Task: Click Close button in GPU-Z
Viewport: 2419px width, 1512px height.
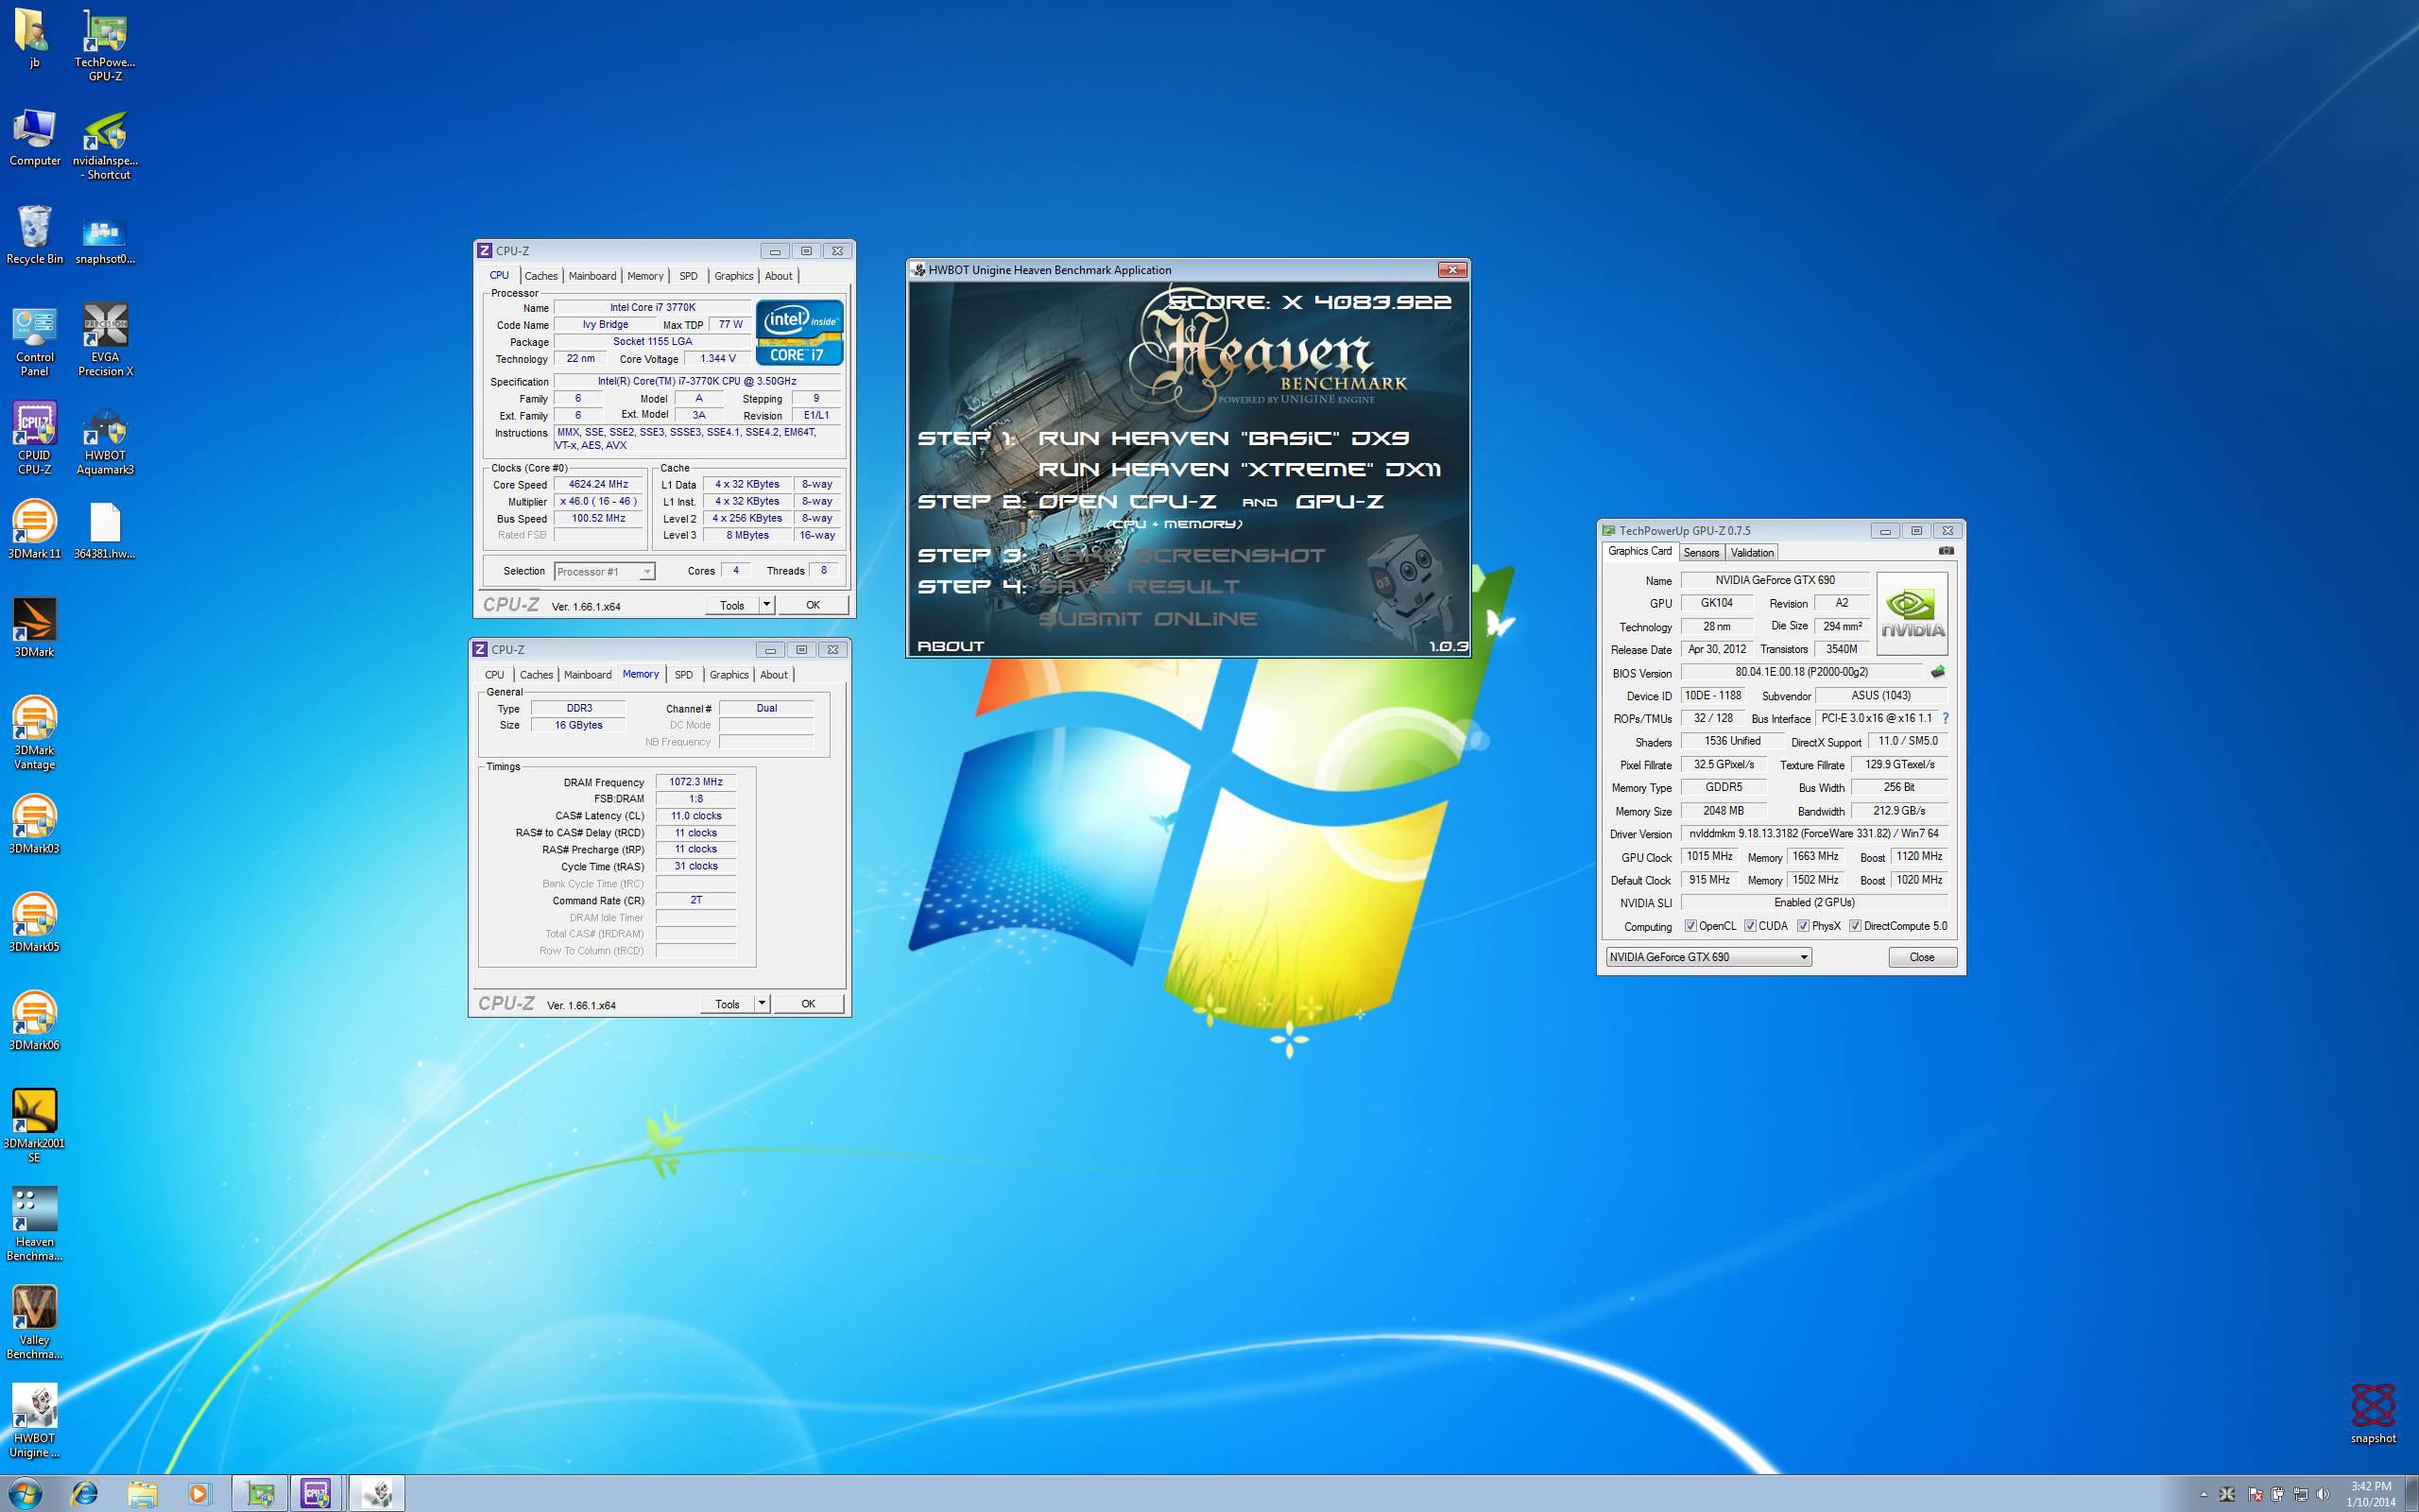Action: pos(1921,957)
